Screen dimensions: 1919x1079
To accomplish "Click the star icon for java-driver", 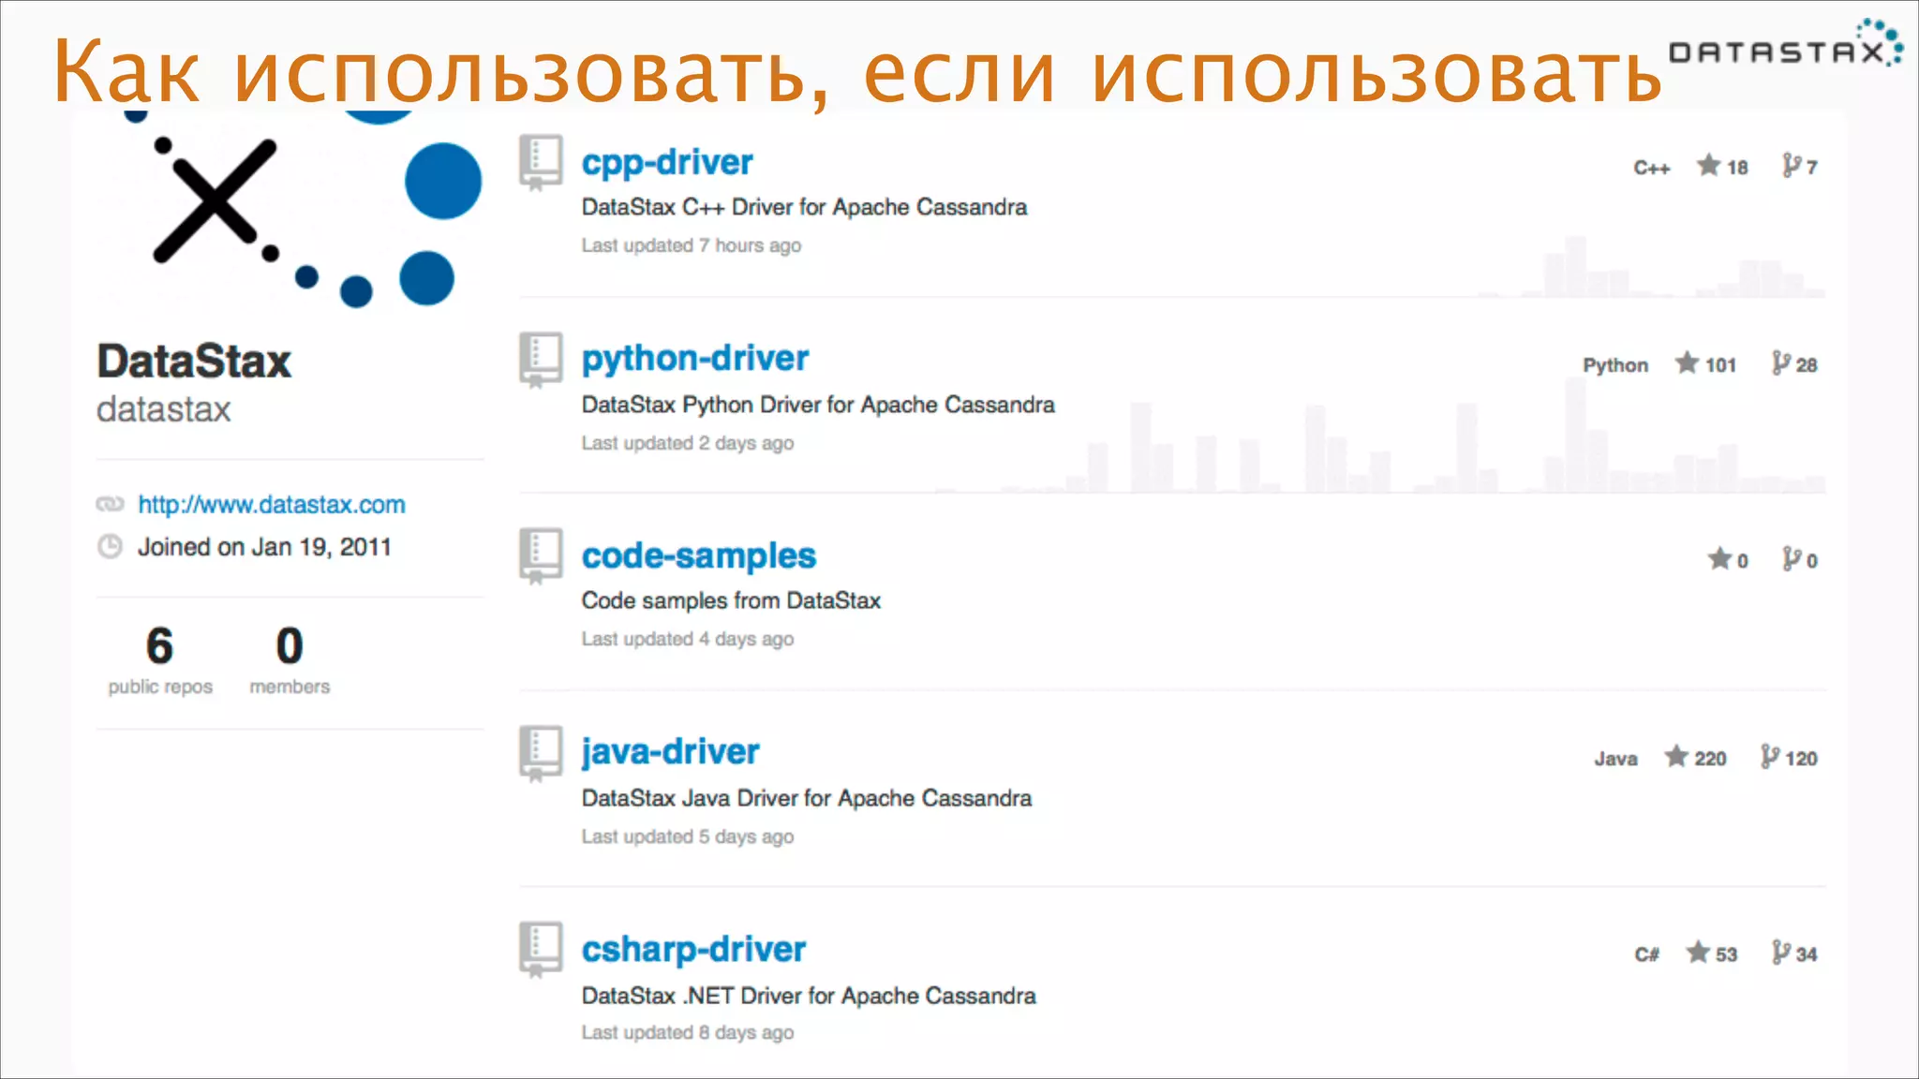I will coord(1676,756).
